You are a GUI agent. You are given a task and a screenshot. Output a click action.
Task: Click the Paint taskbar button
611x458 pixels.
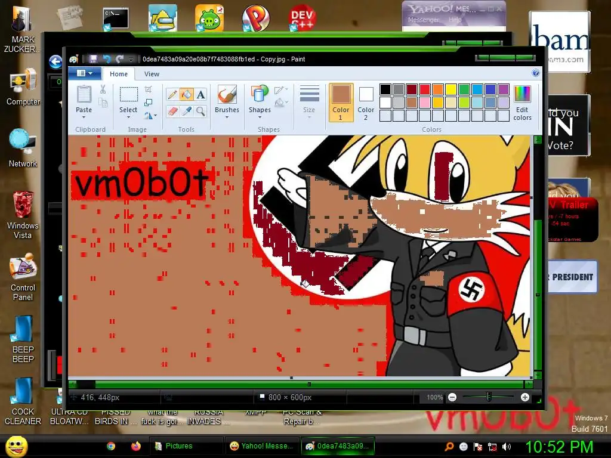click(338, 446)
